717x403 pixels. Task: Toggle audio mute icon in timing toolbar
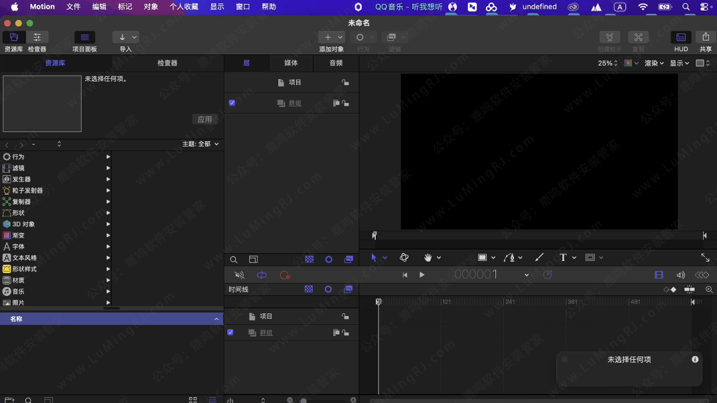(x=240, y=275)
